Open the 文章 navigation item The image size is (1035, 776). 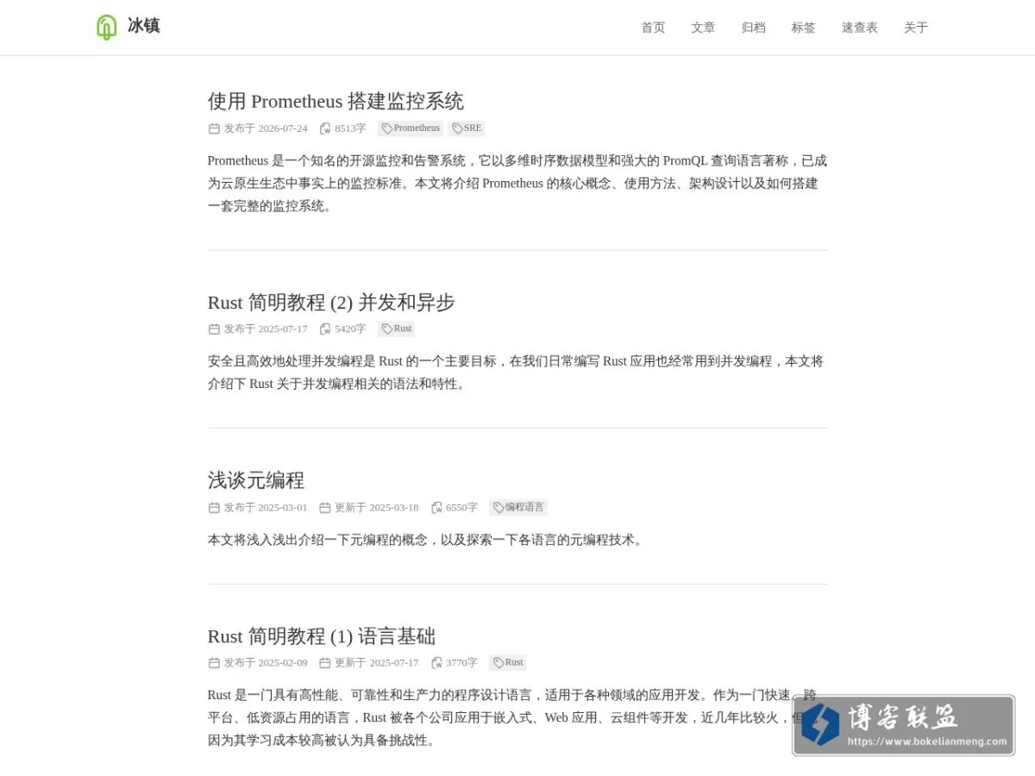[x=703, y=28]
